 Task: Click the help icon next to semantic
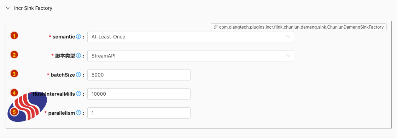pos(78,37)
